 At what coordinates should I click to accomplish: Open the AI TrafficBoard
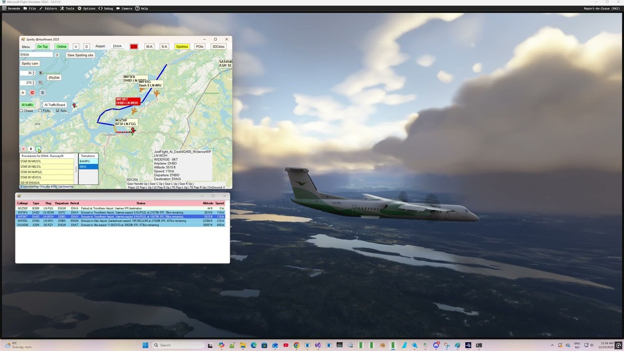point(55,105)
